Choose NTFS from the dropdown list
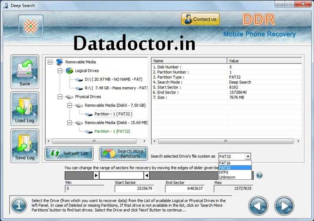The image size is (314, 221). tap(235, 172)
